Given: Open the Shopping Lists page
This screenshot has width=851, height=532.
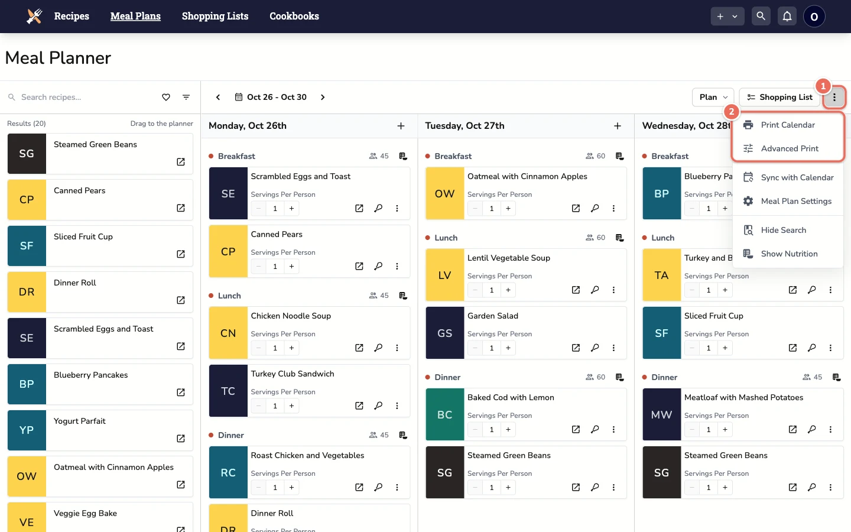Looking at the screenshot, I should [x=215, y=17].
